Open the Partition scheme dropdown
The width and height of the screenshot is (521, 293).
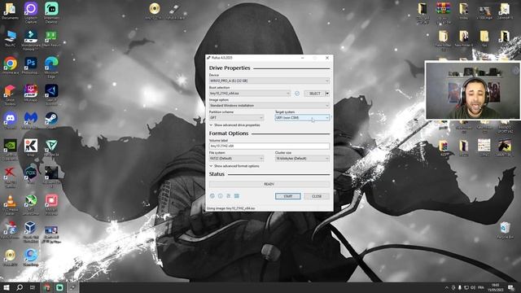point(236,117)
